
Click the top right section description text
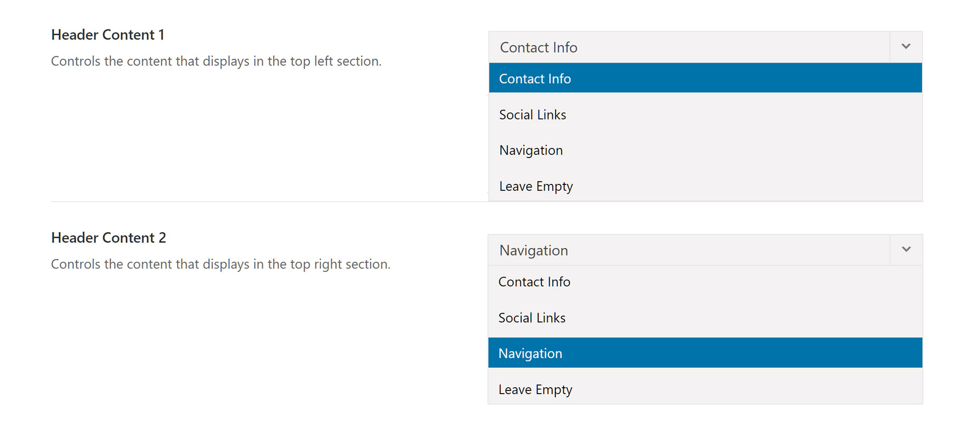coord(221,264)
